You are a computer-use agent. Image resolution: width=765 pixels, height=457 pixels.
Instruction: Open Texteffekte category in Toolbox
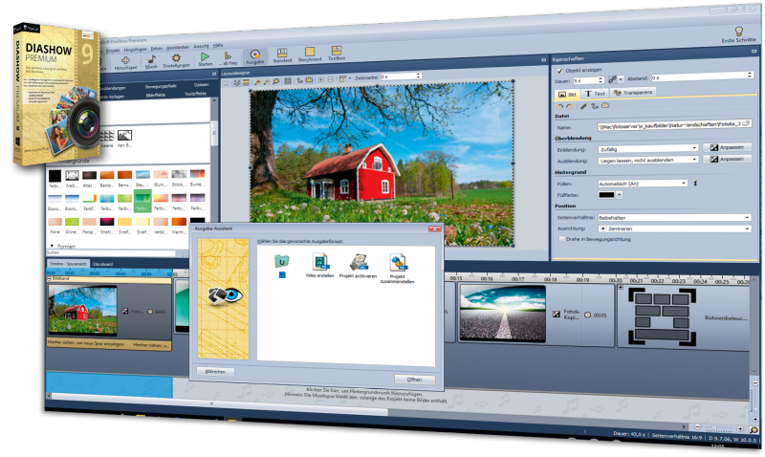point(195,93)
